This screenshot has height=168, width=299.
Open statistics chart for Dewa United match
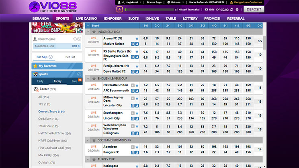tap(137, 72)
